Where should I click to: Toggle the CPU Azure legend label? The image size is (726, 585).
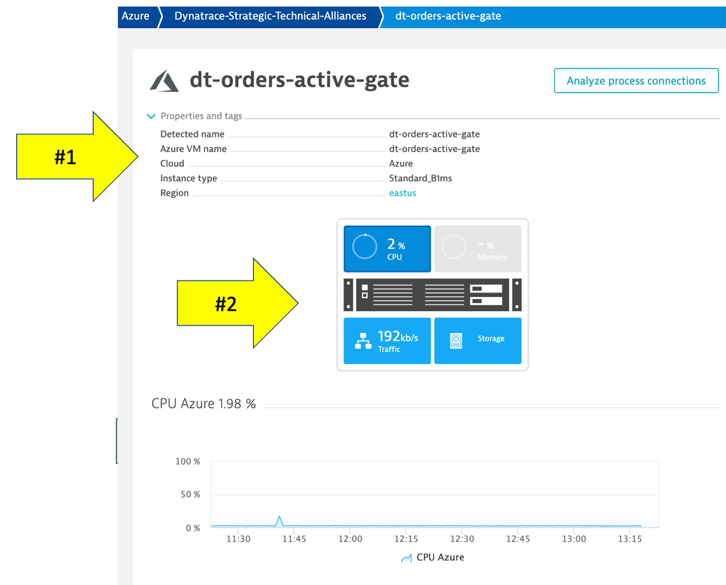point(440,557)
